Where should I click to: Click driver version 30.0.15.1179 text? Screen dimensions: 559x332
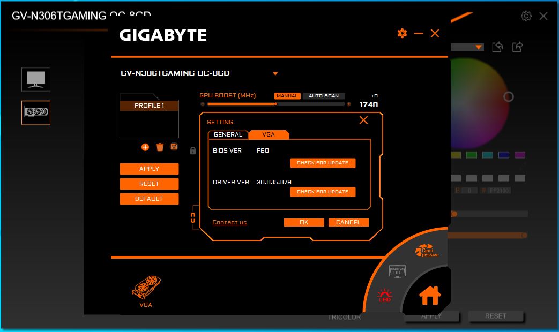click(x=274, y=182)
